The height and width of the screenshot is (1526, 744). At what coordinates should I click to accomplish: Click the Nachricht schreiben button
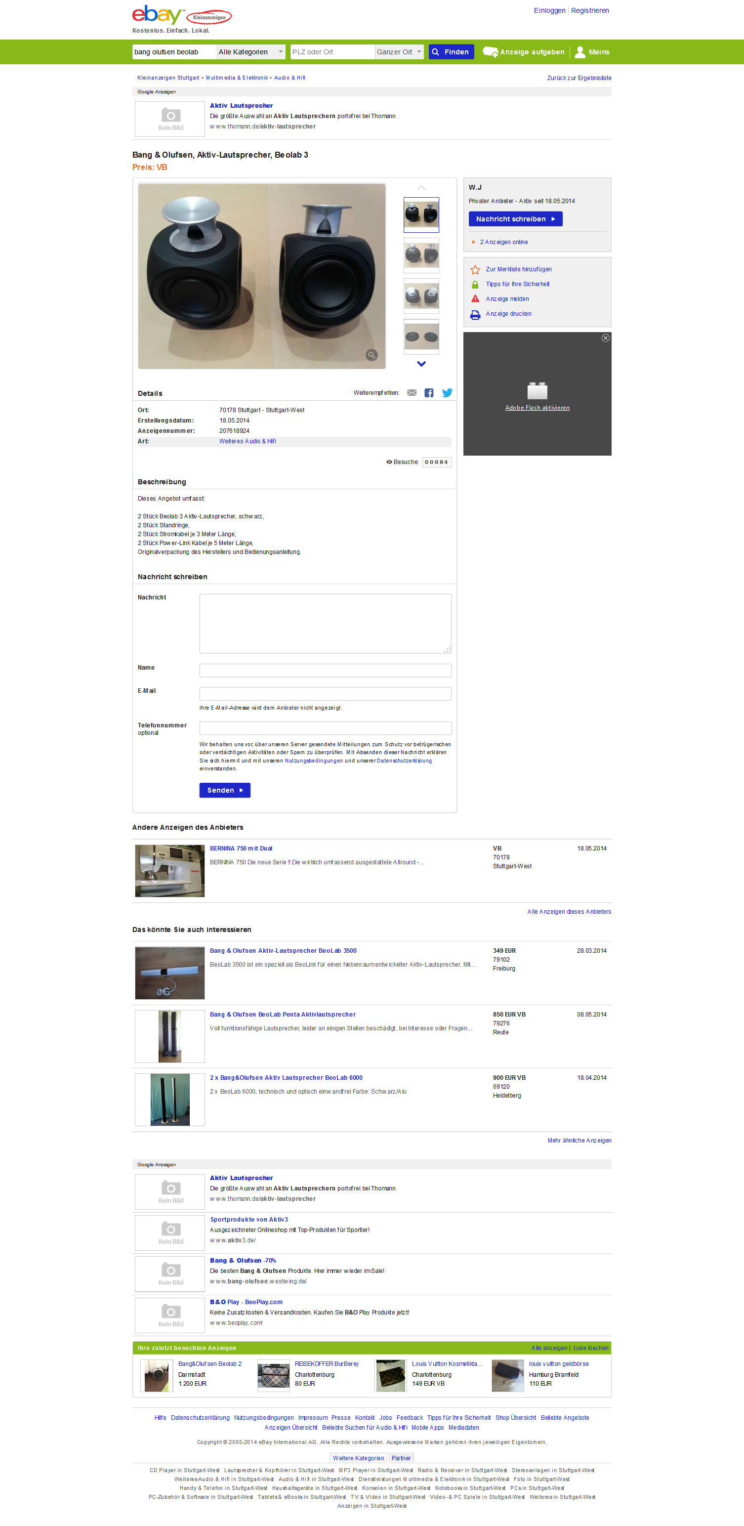pos(515,219)
